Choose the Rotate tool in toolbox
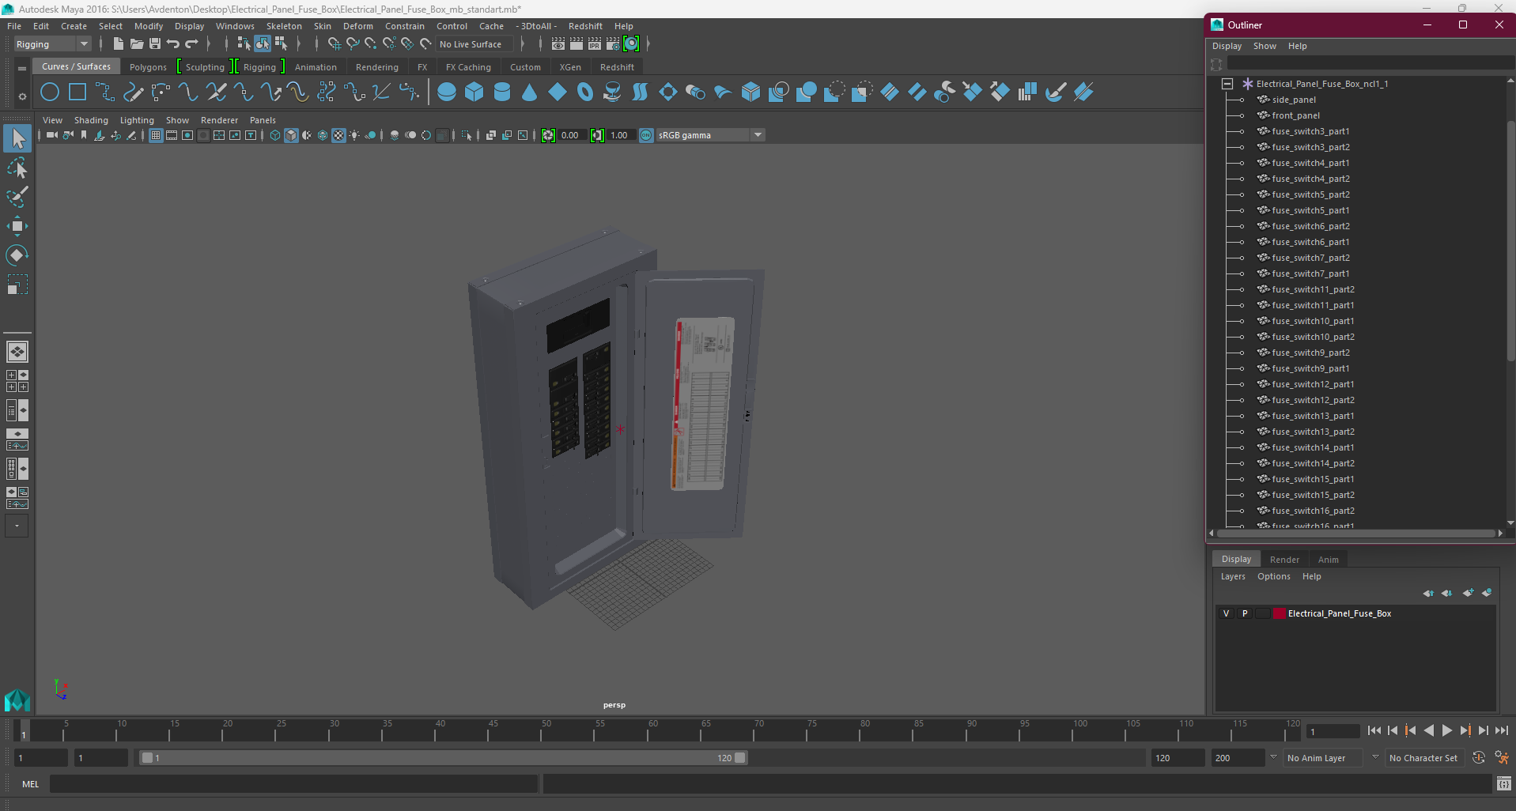The image size is (1516, 811). [17, 255]
